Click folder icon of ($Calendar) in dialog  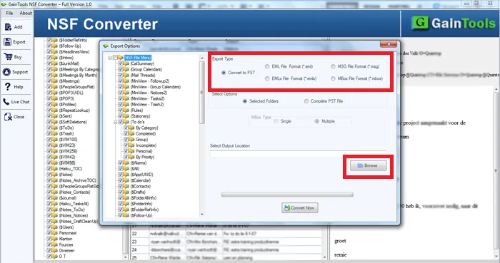[126, 180]
